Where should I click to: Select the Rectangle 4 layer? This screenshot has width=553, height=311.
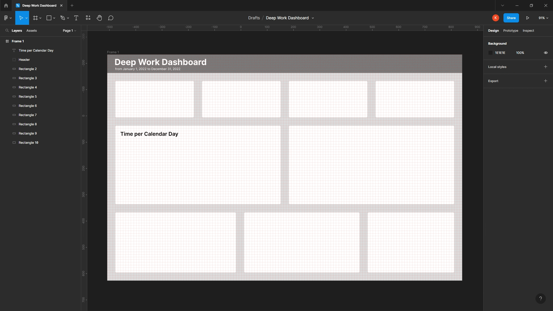pyautogui.click(x=40, y=87)
